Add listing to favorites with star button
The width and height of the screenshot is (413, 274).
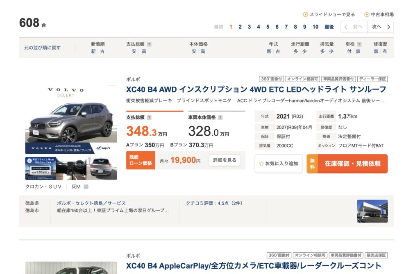click(x=279, y=164)
